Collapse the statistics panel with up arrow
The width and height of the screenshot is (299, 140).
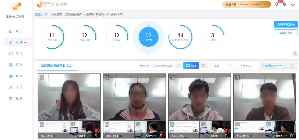[295, 54]
